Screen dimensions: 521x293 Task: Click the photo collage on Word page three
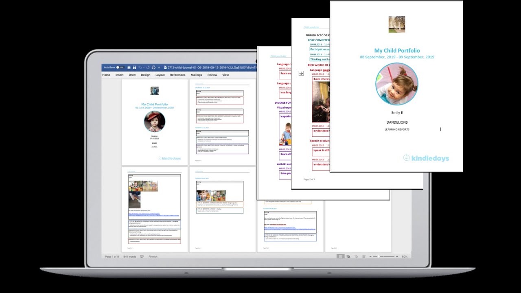143,194
